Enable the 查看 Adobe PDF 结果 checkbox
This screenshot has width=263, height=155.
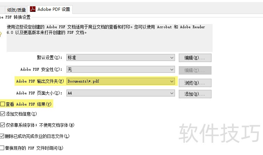3,104
